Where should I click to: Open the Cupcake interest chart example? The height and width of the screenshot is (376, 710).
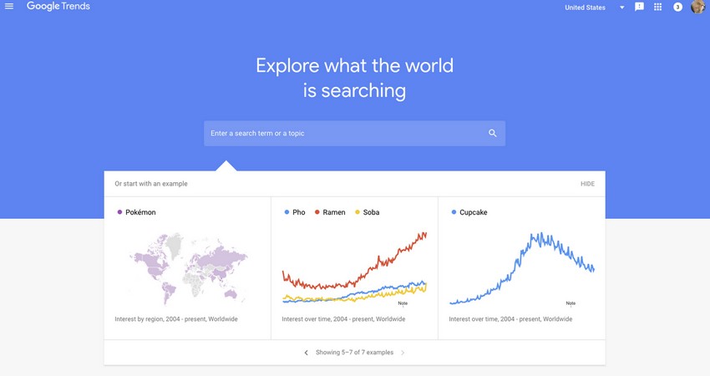pyautogui.click(x=521, y=267)
